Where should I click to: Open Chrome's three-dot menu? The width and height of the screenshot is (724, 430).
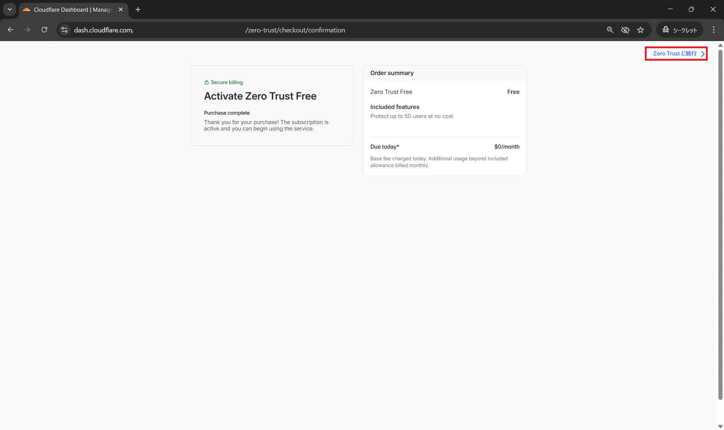tap(713, 30)
